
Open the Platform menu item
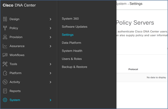coord(15,73)
